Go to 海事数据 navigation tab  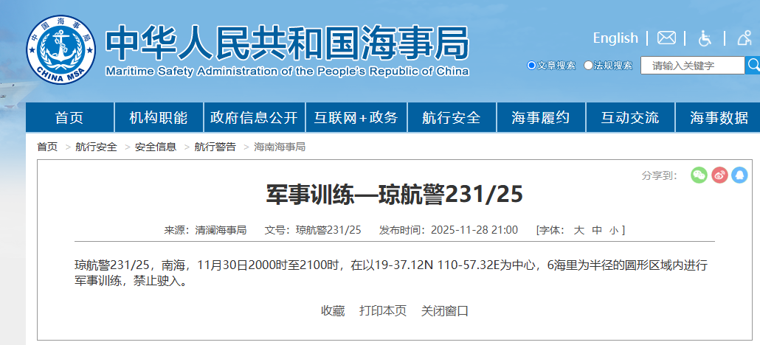click(719, 118)
